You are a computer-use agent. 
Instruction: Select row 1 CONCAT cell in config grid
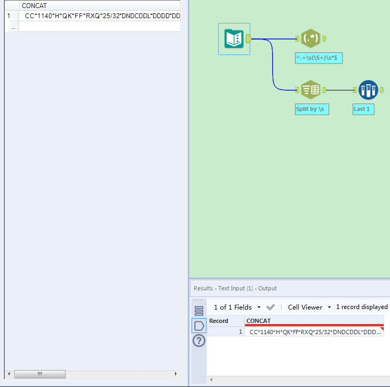pyautogui.click(x=100, y=16)
